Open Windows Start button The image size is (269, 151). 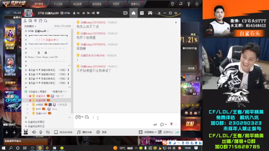(3, 148)
